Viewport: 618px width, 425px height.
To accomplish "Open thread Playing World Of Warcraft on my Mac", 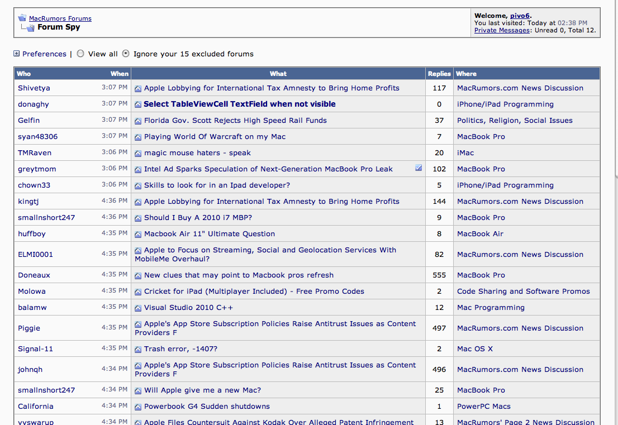I will (215, 137).
